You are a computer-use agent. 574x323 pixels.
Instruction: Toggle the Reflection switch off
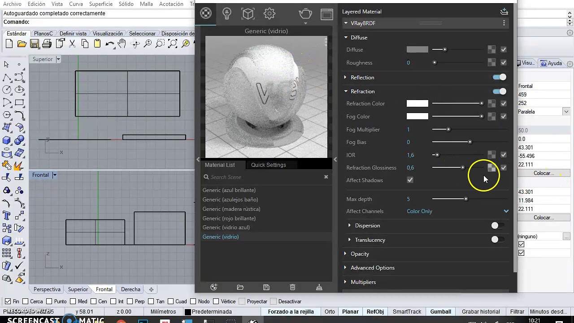[x=500, y=77]
